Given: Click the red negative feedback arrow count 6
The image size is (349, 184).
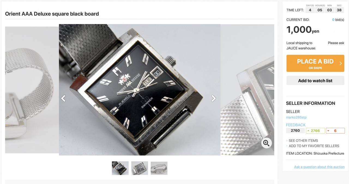Looking at the screenshot, I should point(335,131).
